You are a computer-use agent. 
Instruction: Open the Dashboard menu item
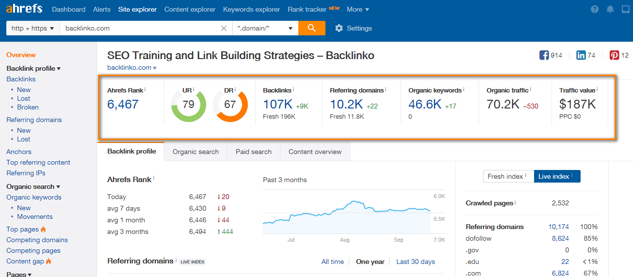(x=68, y=9)
